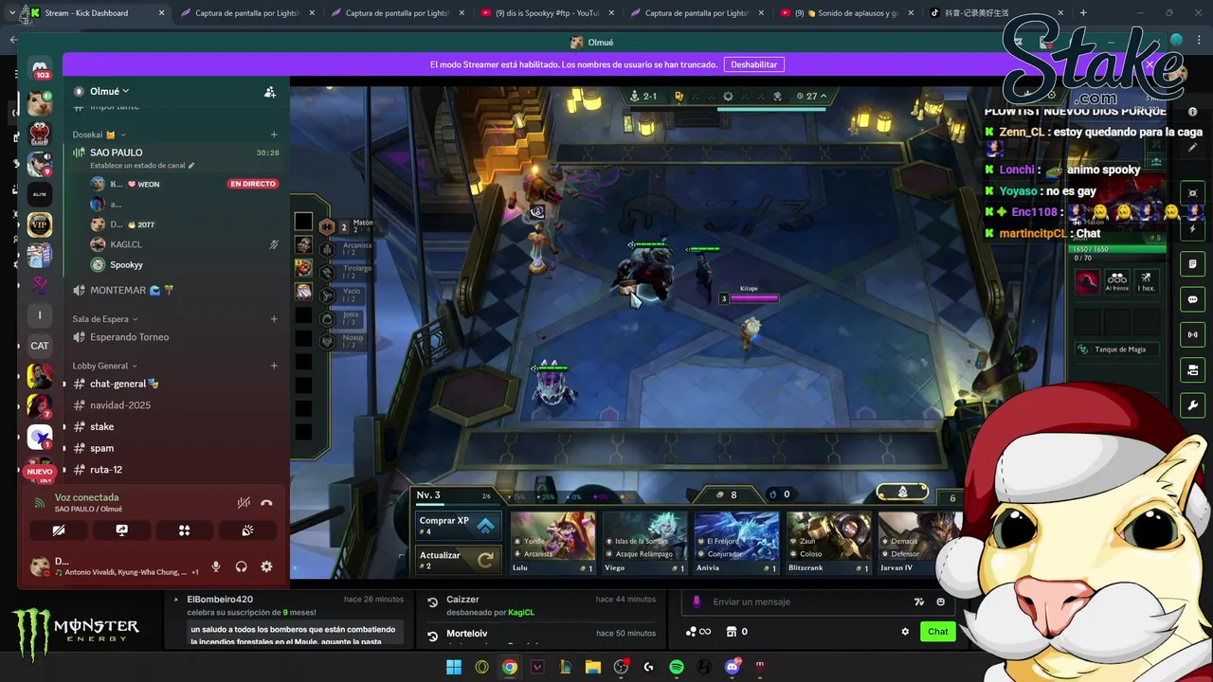Screen dimensions: 1213x682
Task: Open File Explorer from the taskbar
Action: 593,667
